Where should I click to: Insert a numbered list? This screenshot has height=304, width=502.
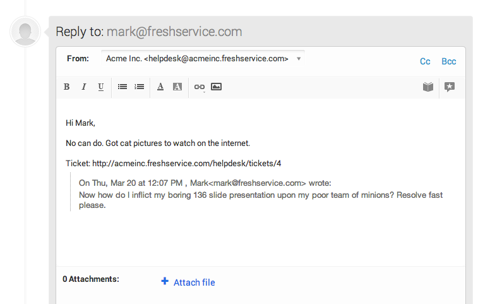coord(139,87)
